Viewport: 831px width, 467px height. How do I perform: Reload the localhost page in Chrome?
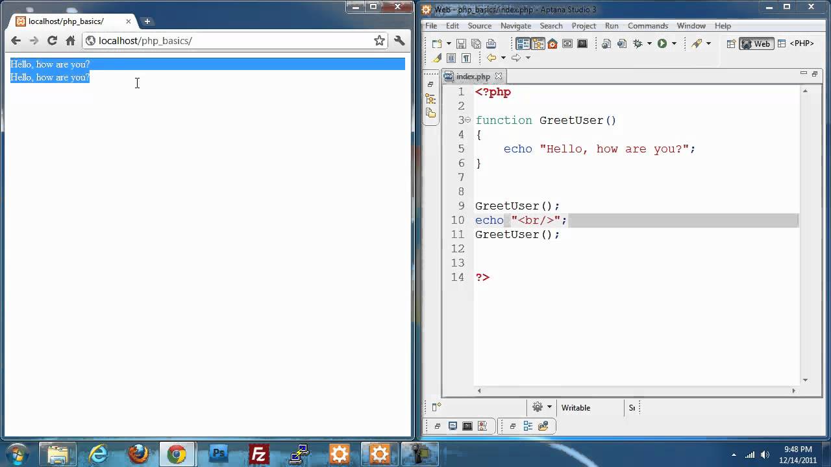[x=52, y=40]
